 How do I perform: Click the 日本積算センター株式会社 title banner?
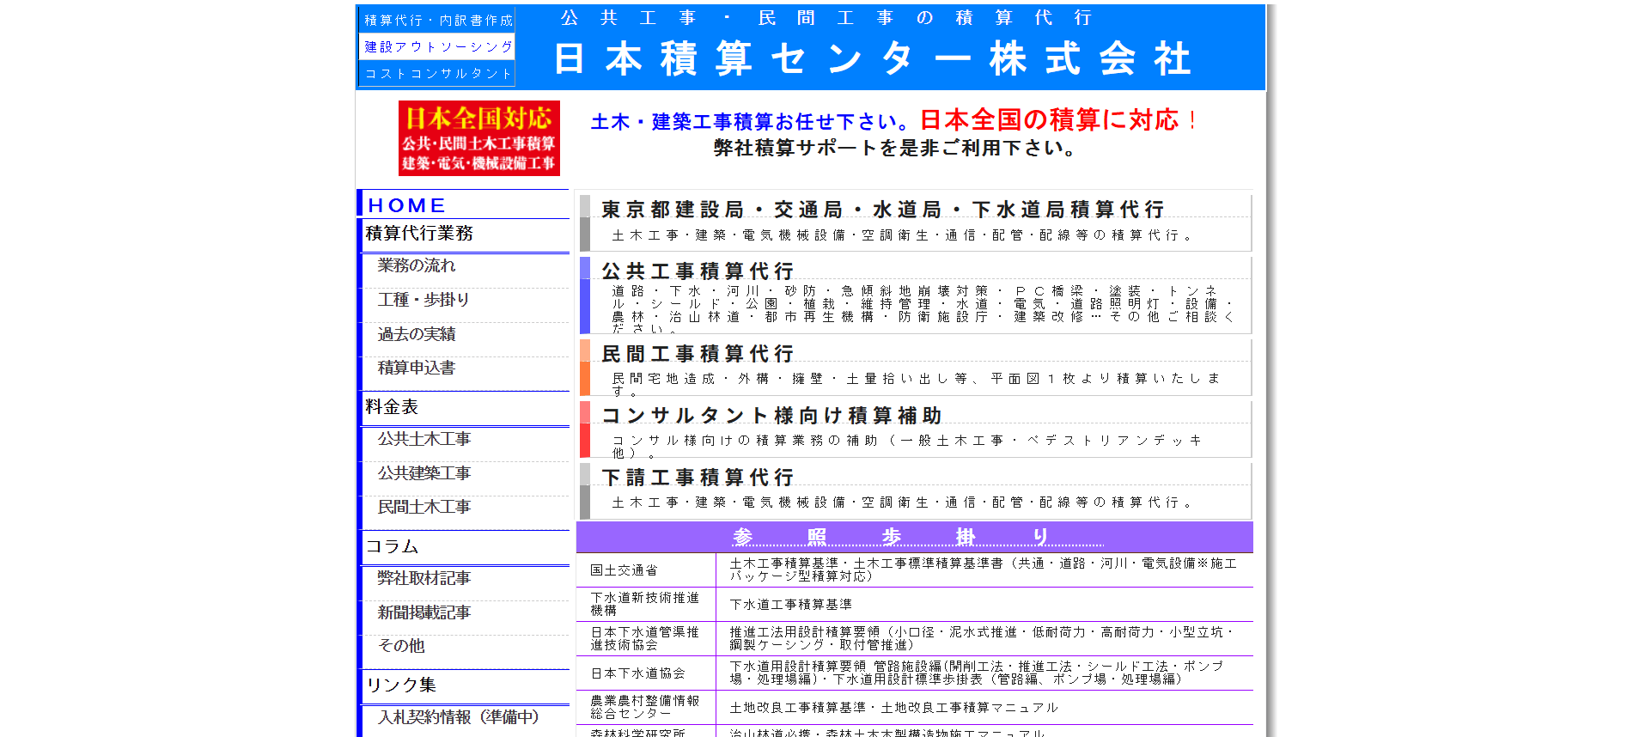coord(873,58)
